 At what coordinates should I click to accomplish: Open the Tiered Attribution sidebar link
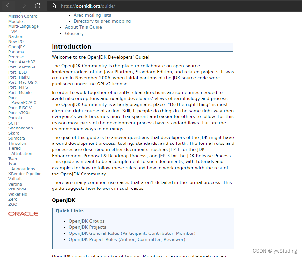tap(21, 151)
